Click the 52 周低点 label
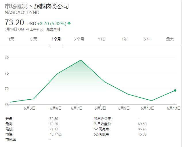The width and height of the screenshot is (185, 147). click(x=102, y=134)
